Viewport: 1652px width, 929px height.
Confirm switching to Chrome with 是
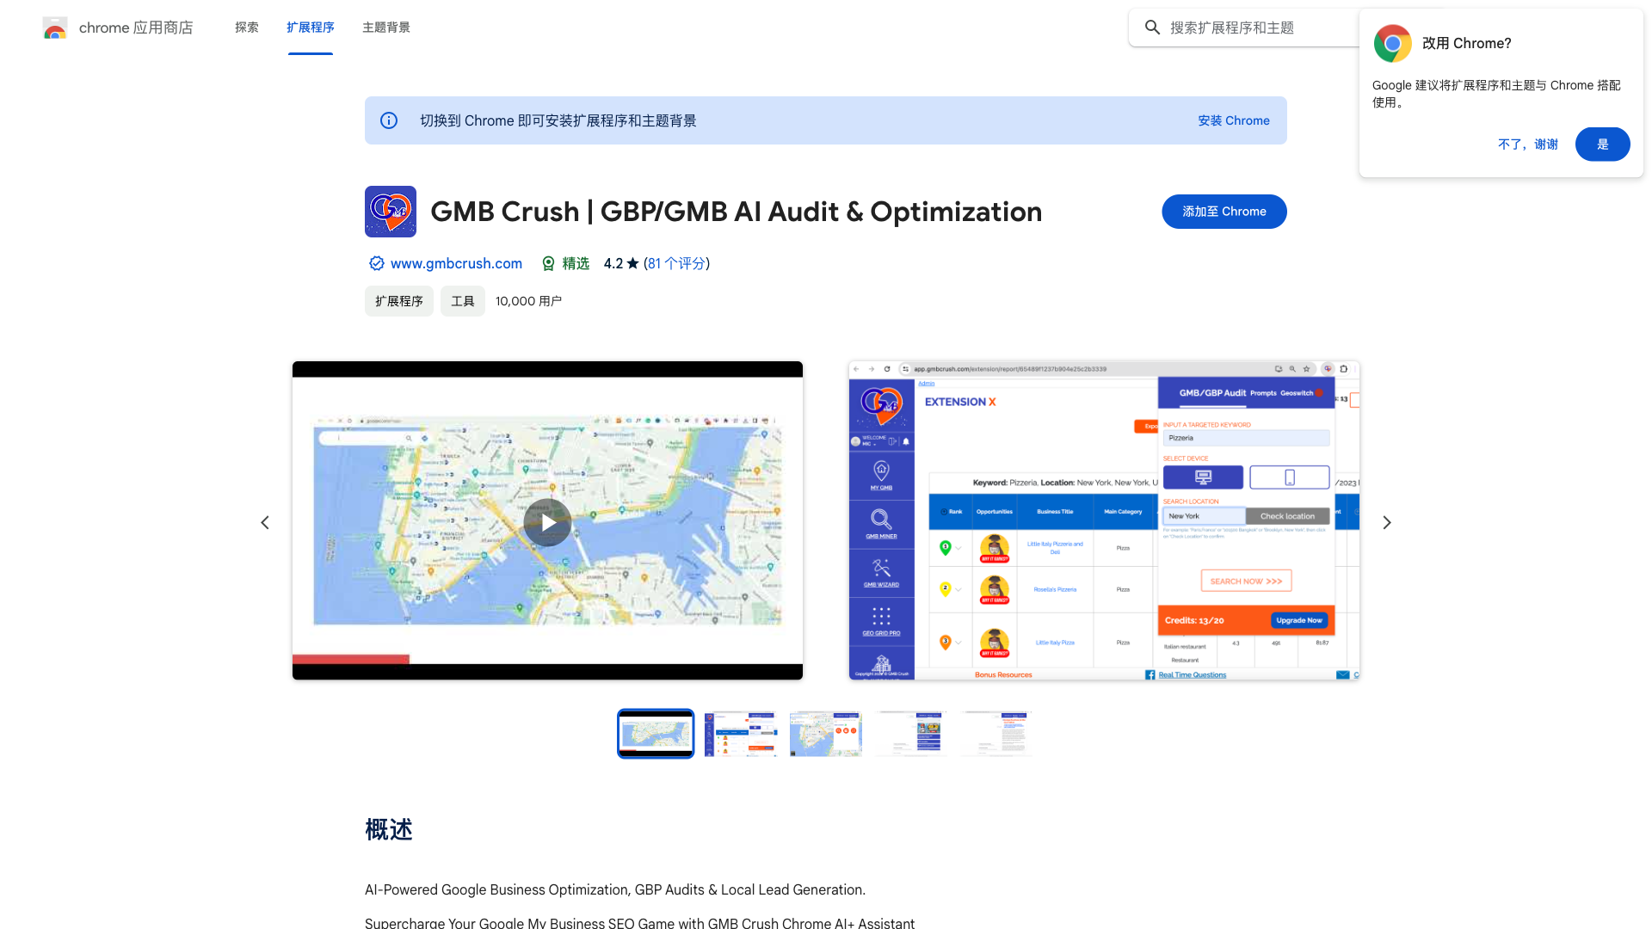tap(1602, 145)
